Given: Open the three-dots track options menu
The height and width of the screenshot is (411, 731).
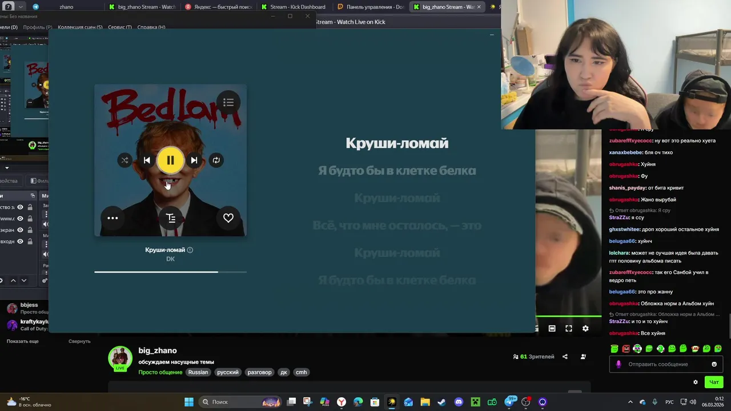Looking at the screenshot, I should pos(113,217).
